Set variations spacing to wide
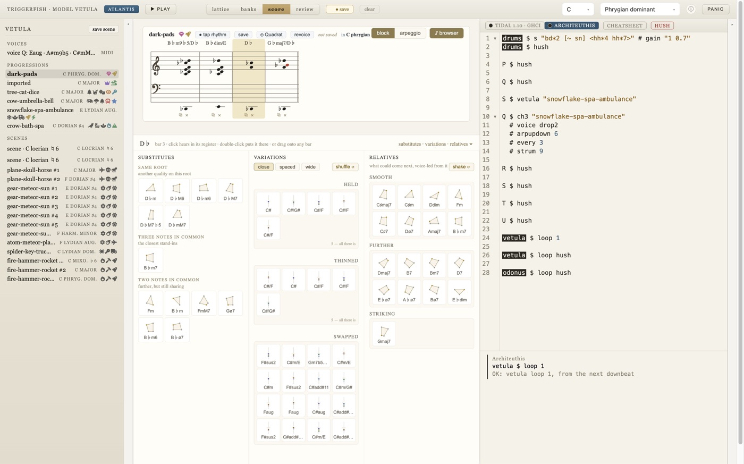744x464 pixels. [x=310, y=167]
